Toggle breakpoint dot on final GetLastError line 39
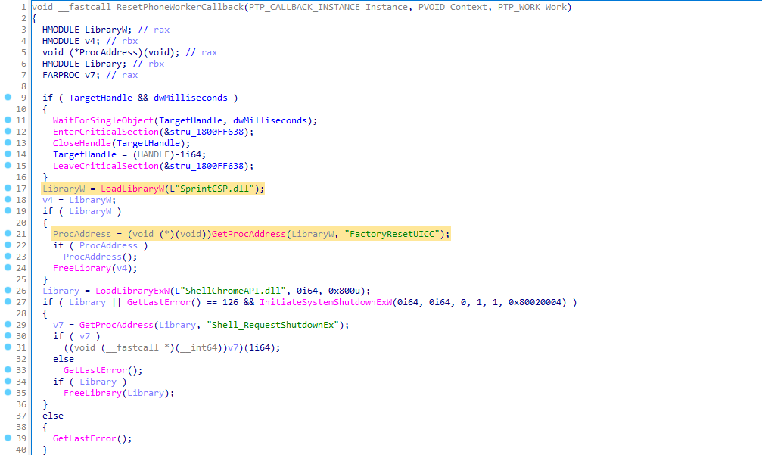Image resolution: width=762 pixels, height=455 pixels. 8,438
